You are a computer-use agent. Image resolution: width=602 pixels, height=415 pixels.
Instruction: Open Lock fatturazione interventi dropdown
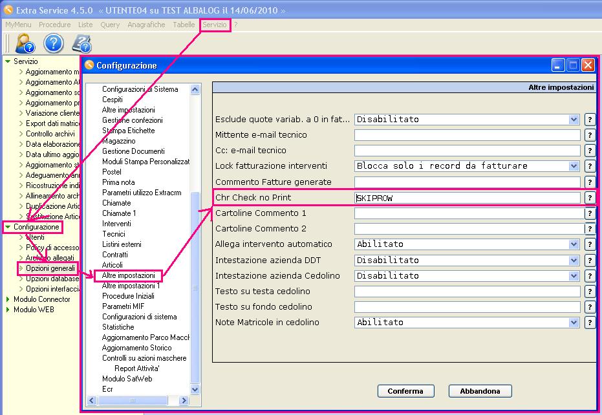point(574,166)
